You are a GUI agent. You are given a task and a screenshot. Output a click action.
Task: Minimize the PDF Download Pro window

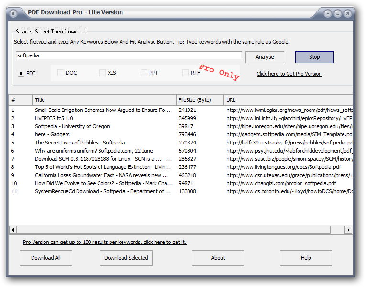pos(338,13)
